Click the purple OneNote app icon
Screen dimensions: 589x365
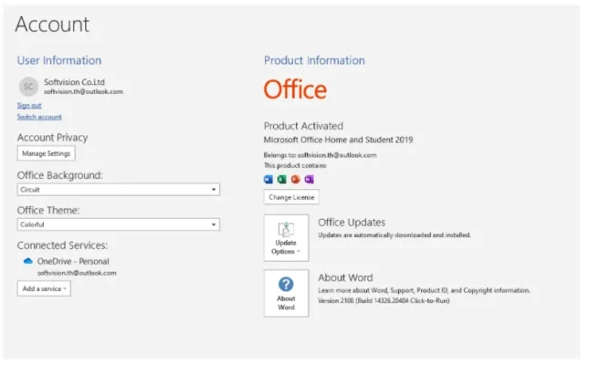(x=308, y=179)
